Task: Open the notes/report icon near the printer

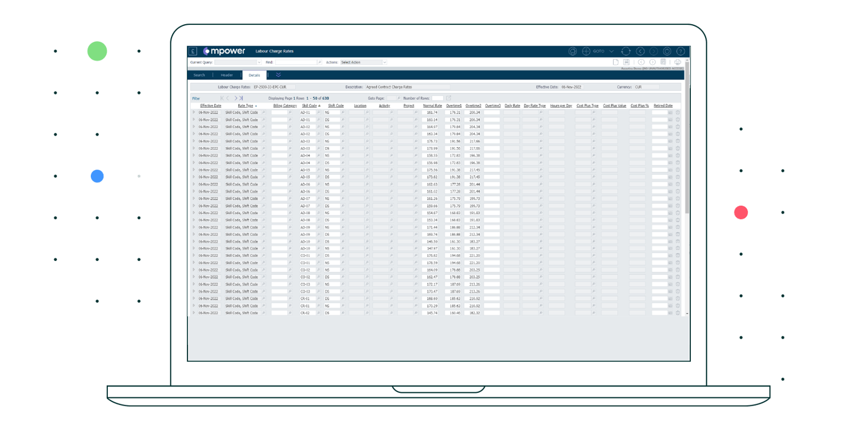Action: (x=663, y=61)
